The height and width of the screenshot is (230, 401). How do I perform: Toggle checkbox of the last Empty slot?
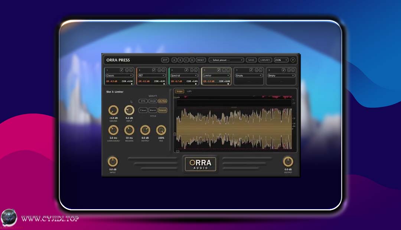284,70
